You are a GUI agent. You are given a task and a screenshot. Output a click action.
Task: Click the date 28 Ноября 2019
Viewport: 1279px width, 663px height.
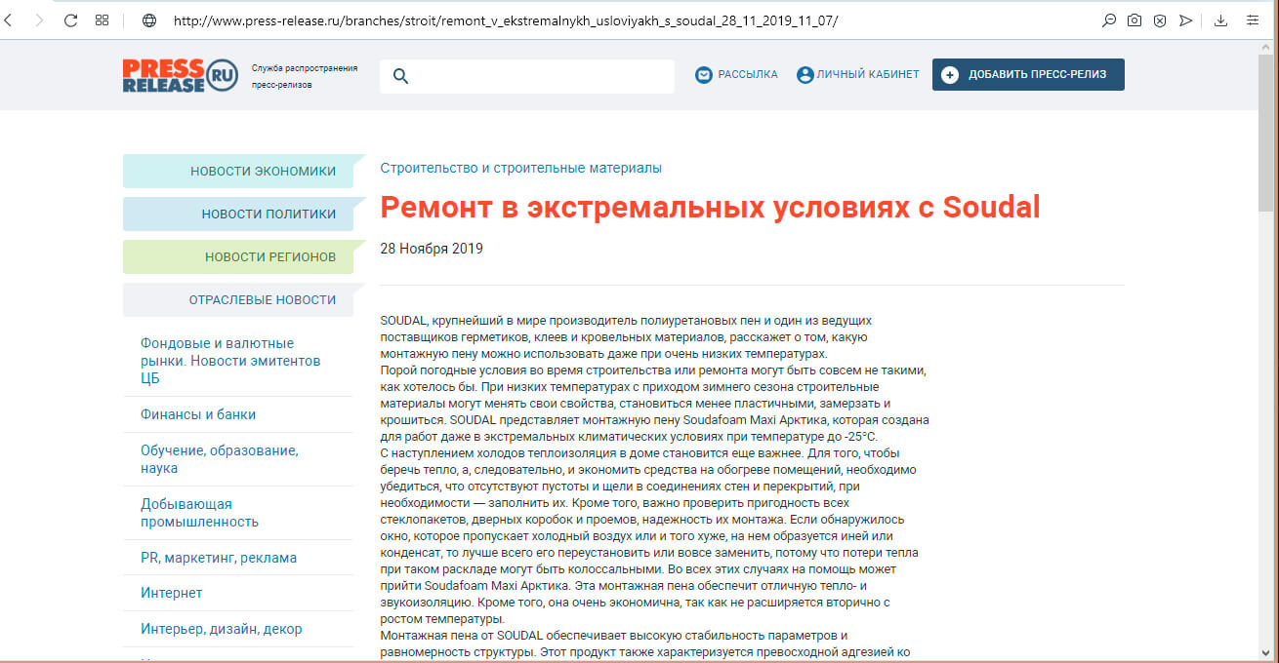coord(432,249)
